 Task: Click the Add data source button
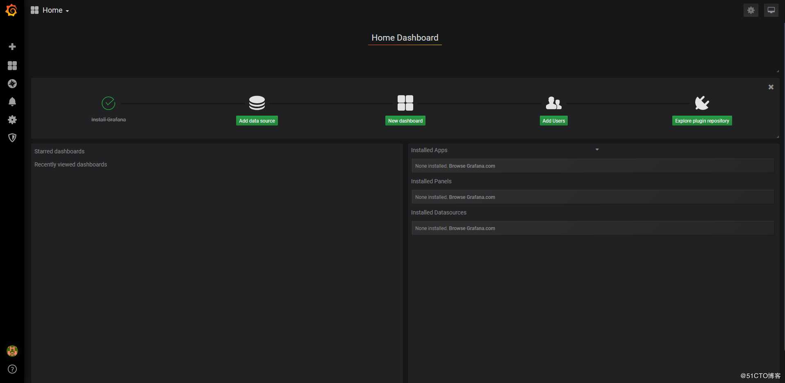click(257, 121)
